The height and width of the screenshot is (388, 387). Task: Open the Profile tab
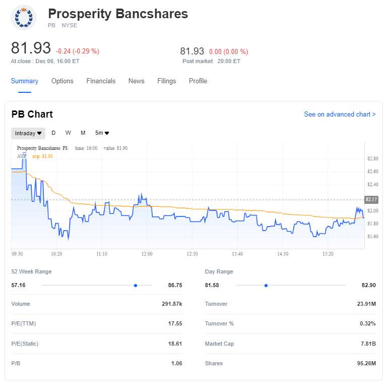coord(198,81)
